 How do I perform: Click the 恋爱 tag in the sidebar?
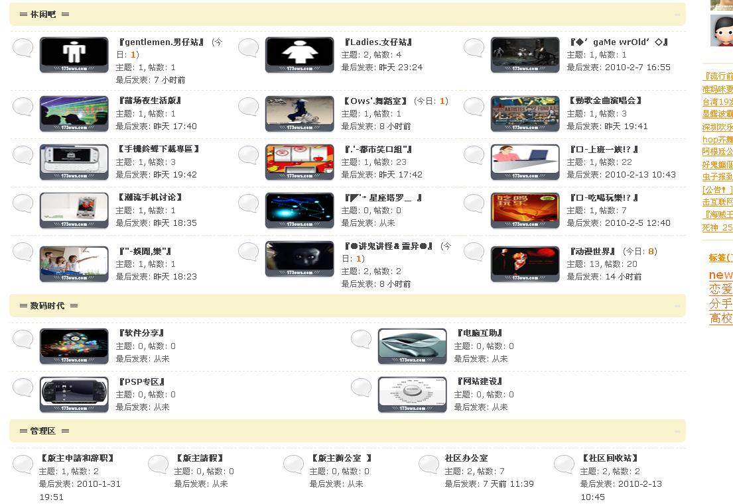tap(721, 289)
